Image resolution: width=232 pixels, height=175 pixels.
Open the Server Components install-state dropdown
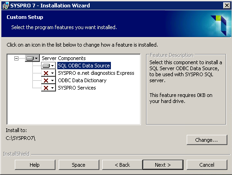(32, 58)
